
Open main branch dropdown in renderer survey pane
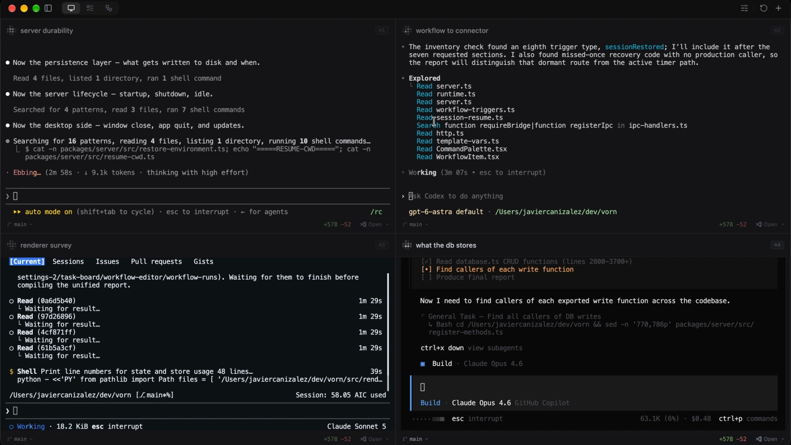20,439
